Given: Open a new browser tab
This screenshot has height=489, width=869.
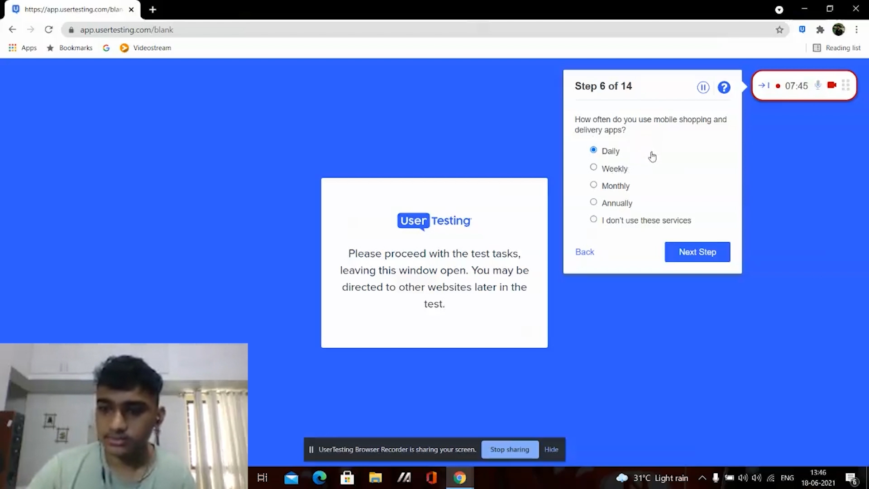Looking at the screenshot, I should click(x=153, y=10).
